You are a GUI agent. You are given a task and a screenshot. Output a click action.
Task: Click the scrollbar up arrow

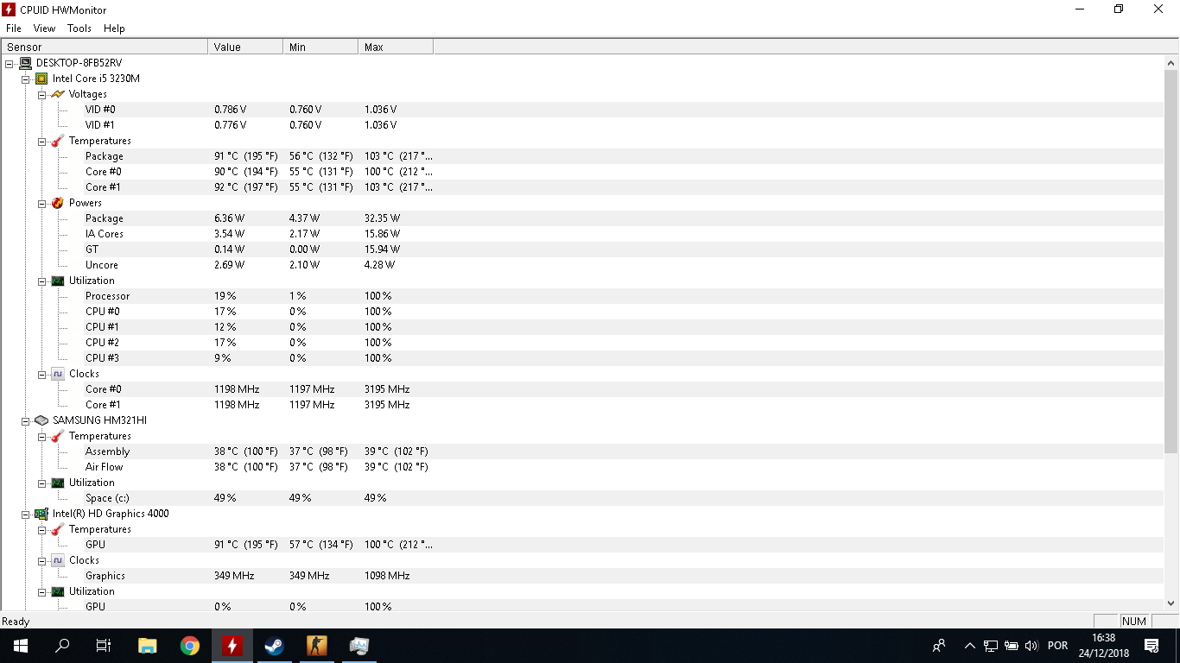[1171, 62]
